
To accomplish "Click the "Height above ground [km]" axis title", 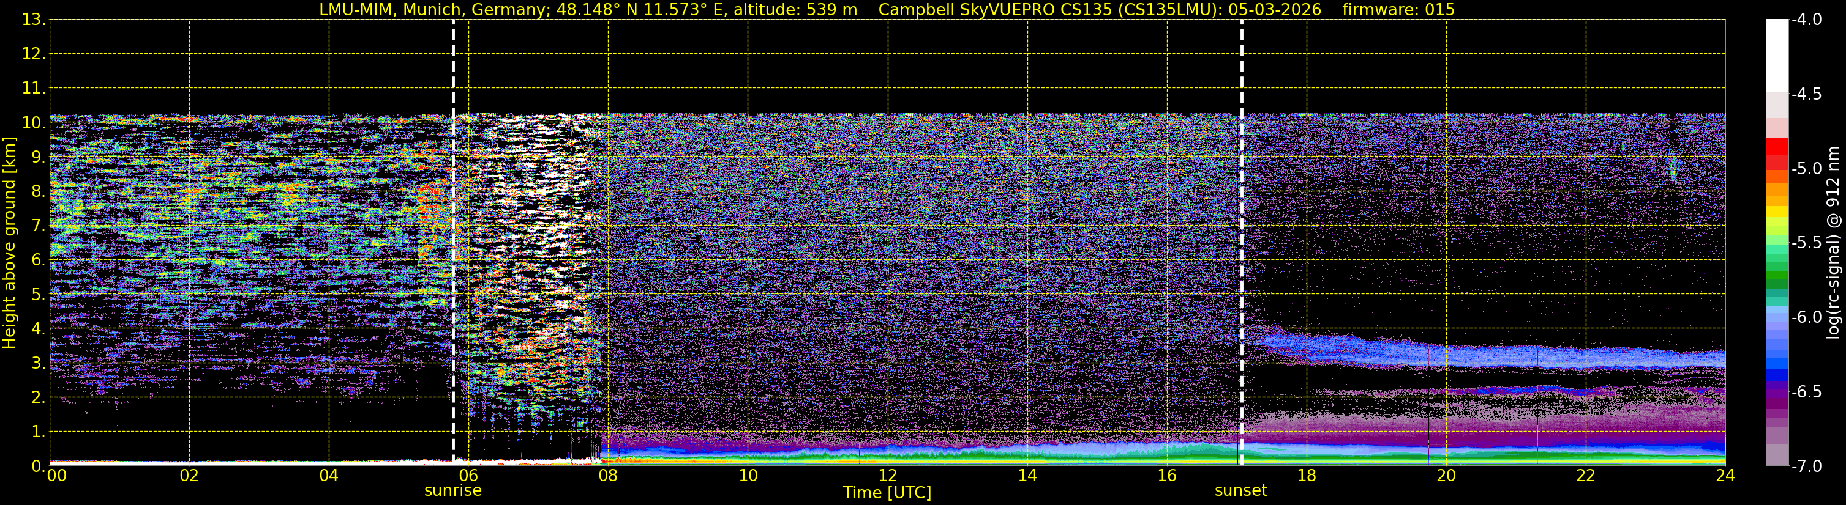I will pyautogui.click(x=9, y=243).
